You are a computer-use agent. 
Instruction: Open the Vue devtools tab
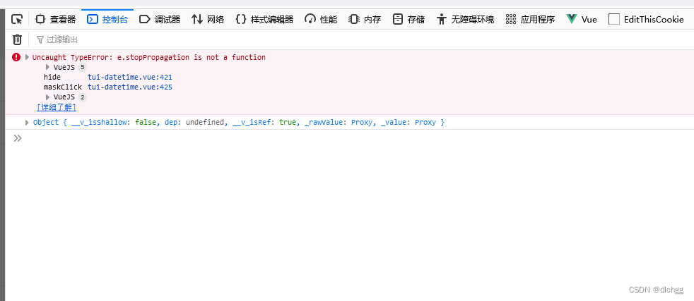click(582, 20)
